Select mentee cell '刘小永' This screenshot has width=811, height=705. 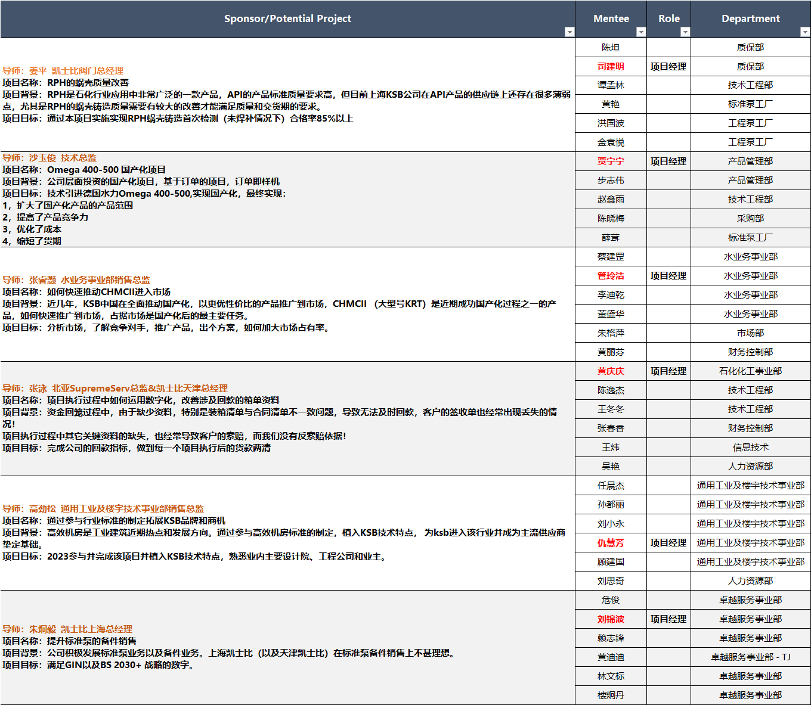tap(611, 524)
